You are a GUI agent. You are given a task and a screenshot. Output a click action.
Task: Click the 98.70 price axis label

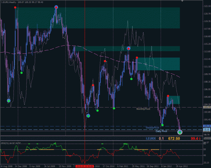point(207,135)
